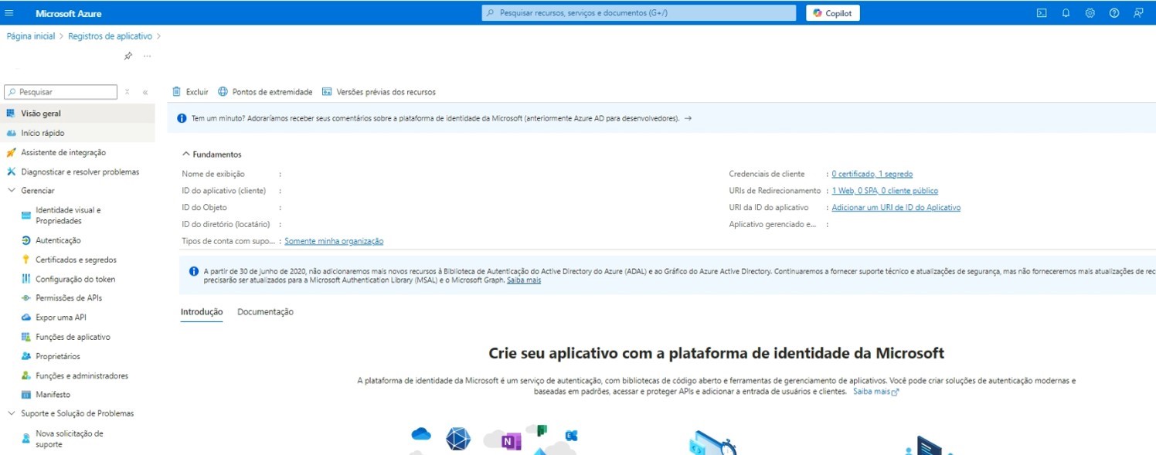The height and width of the screenshot is (455, 1156).
Task: Open '0 certificado, 1 segredo' link
Action: click(872, 174)
